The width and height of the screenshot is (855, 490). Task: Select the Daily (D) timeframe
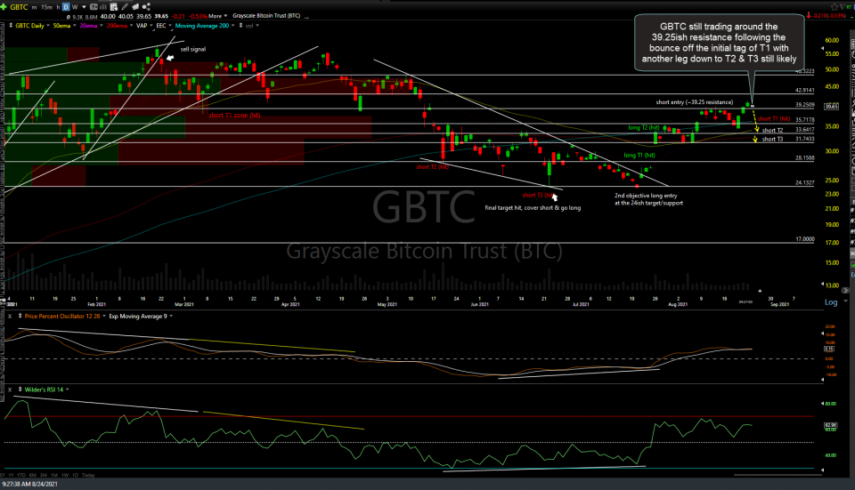tap(66, 7)
